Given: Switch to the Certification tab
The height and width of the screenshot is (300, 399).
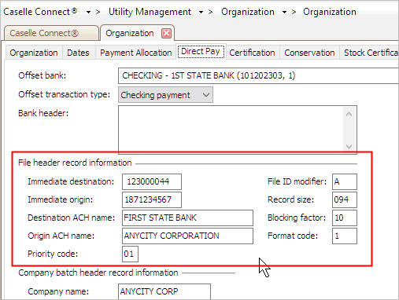Looking at the screenshot, I should tap(252, 53).
